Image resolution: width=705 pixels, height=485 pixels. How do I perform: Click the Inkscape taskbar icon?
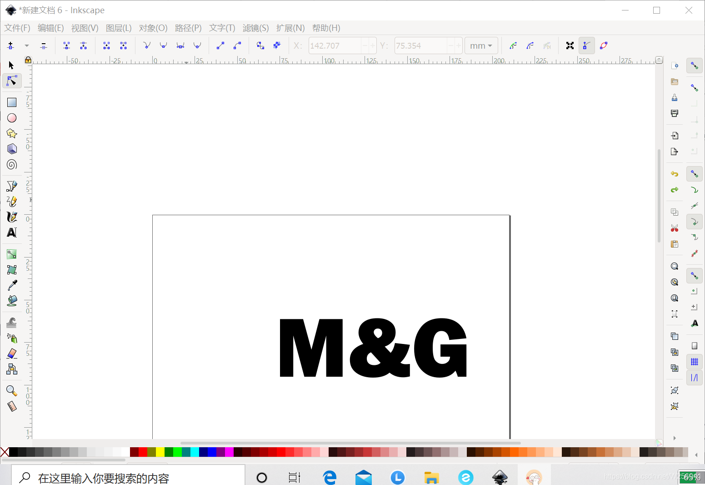[x=500, y=477]
